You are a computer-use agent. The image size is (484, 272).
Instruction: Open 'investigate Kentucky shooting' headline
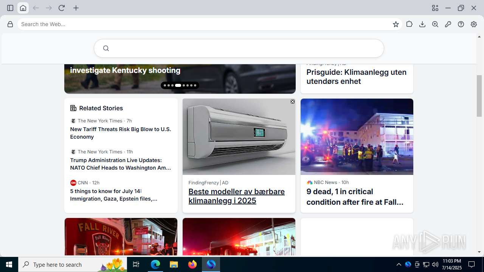pyautogui.click(x=125, y=70)
